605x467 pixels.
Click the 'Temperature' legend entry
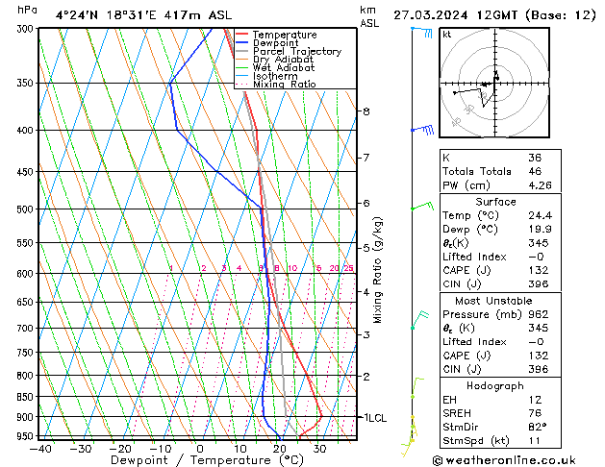click(x=285, y=35)
